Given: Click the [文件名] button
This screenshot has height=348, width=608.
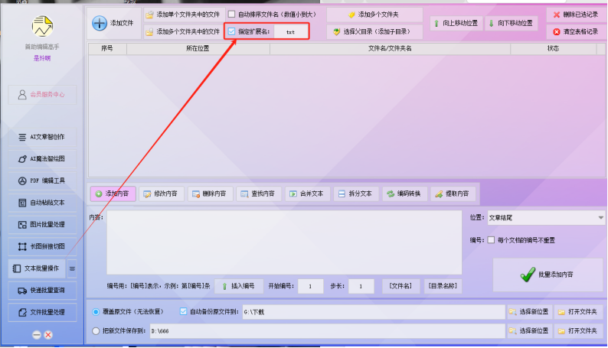Looking at the screenshot, I should tap(401, 287).
